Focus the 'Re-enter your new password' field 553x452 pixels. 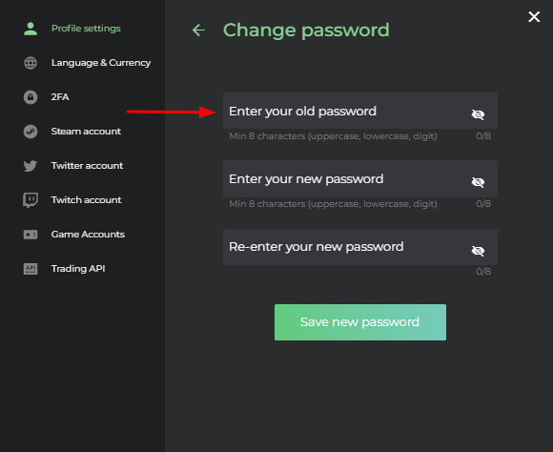pos(360,247)
